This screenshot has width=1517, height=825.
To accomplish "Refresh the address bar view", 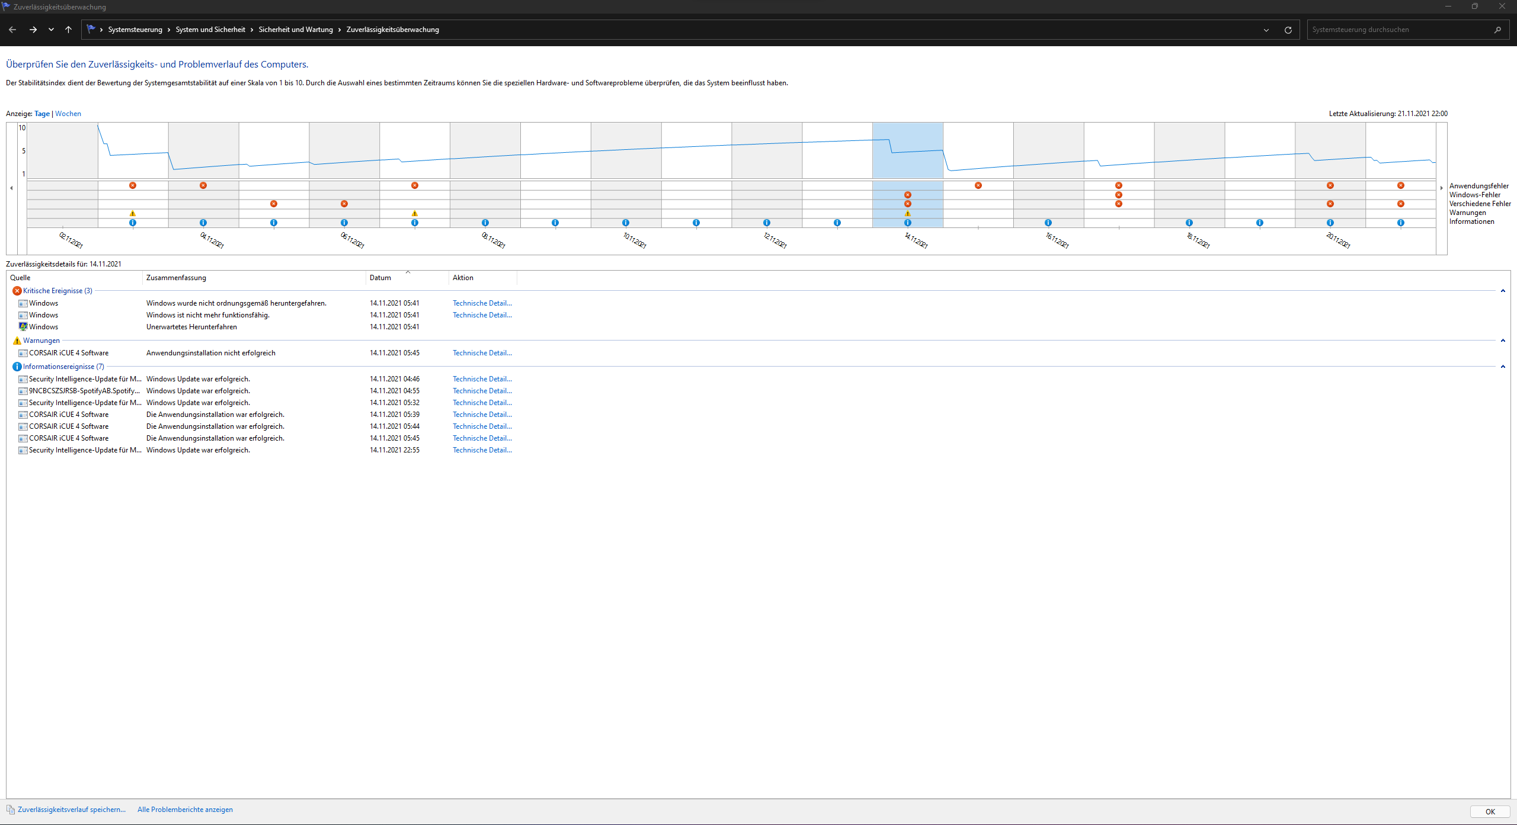I will tap(1288, 30).
